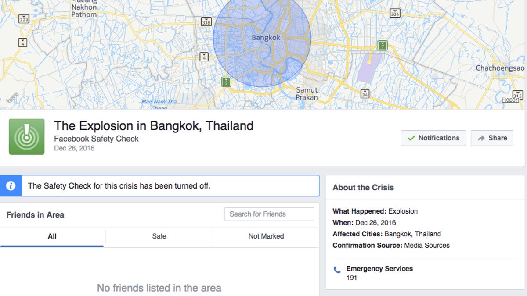Viewport: 527px width, 296px height.
Task: Switch to the Not Marked tab
Action: (266, 236)
